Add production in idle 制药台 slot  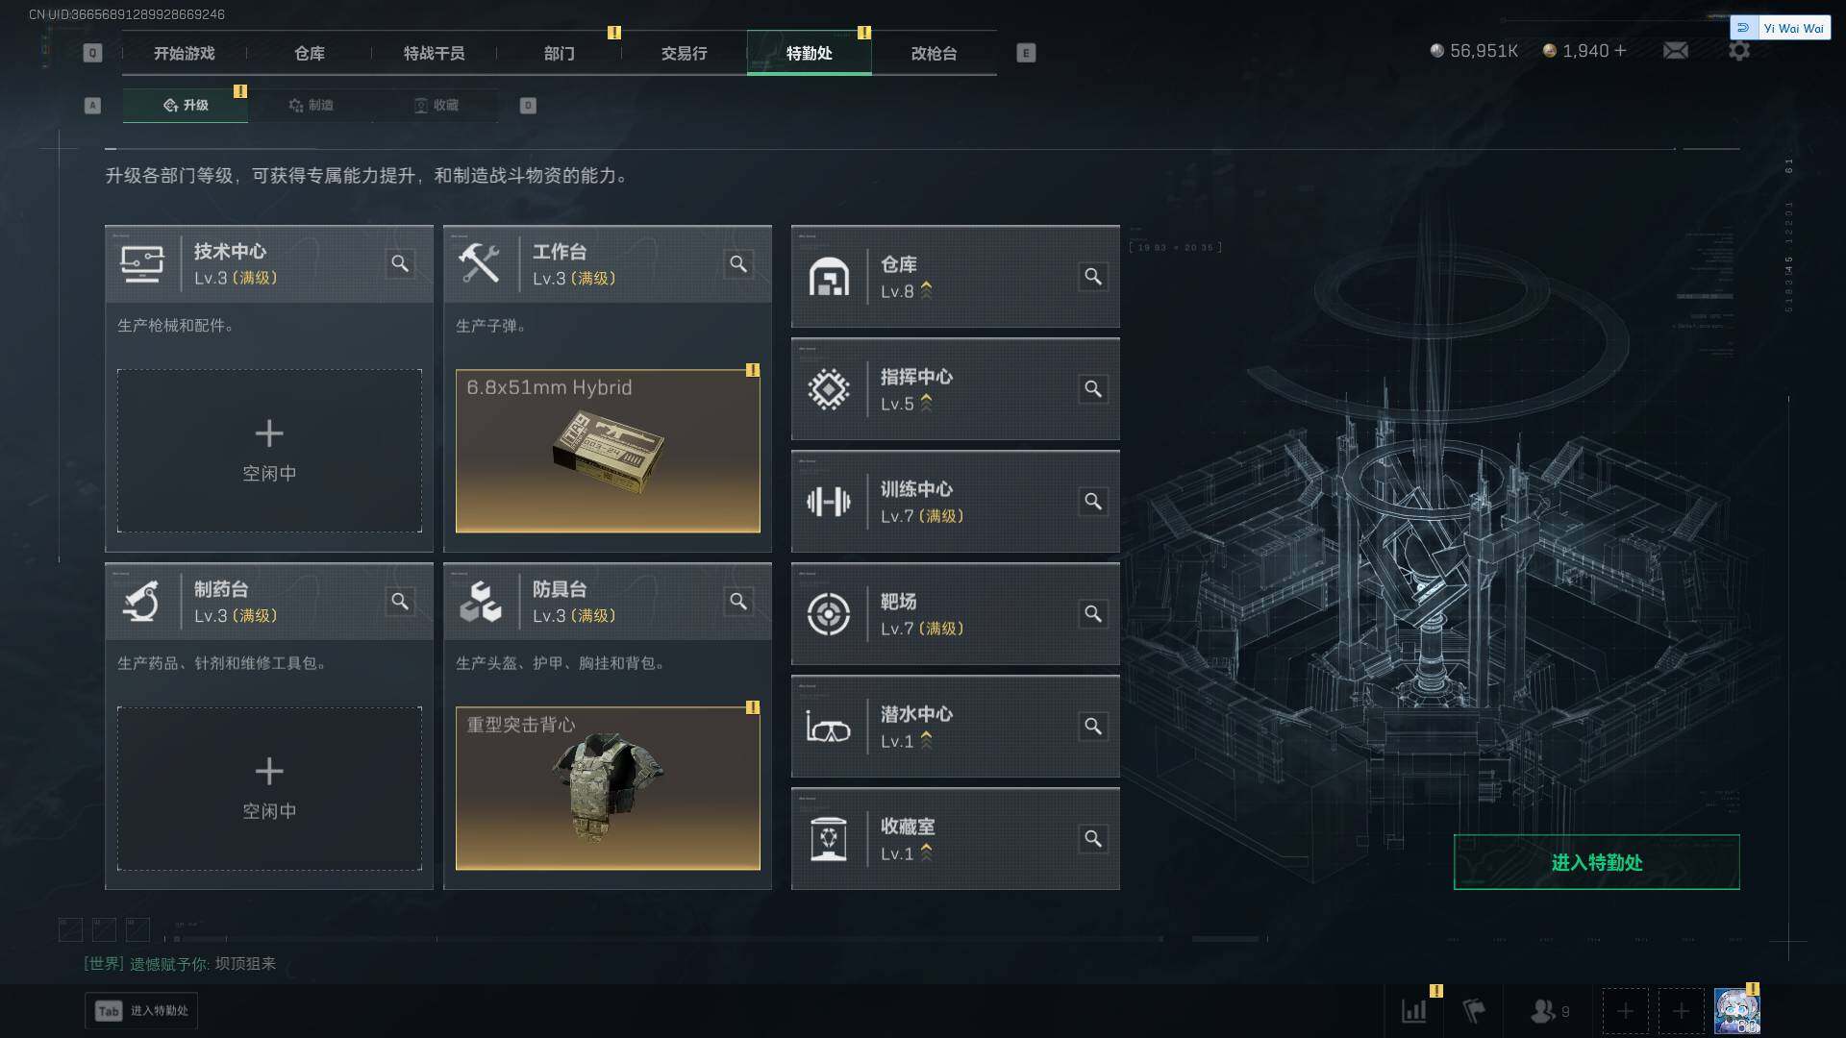point(269,789)
